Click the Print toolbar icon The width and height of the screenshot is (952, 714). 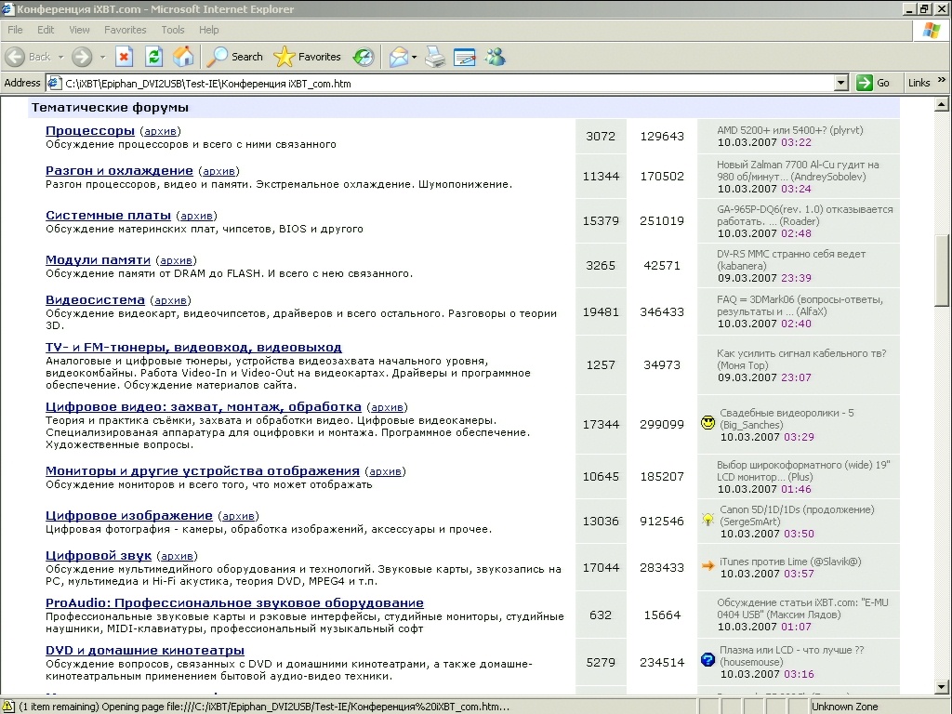(435, 57)
